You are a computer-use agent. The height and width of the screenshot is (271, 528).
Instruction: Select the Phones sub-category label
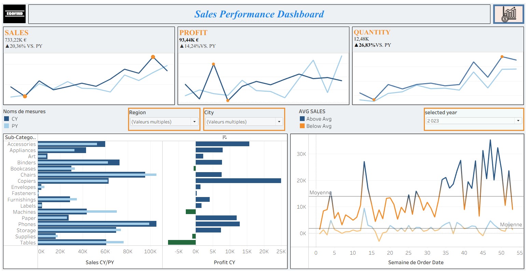[x=27, y=224]
